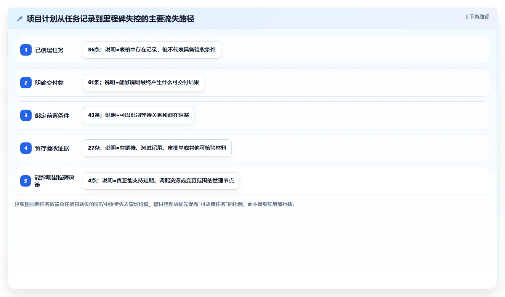
Task: Click the 4条 description box
Action: coord(161,181)
